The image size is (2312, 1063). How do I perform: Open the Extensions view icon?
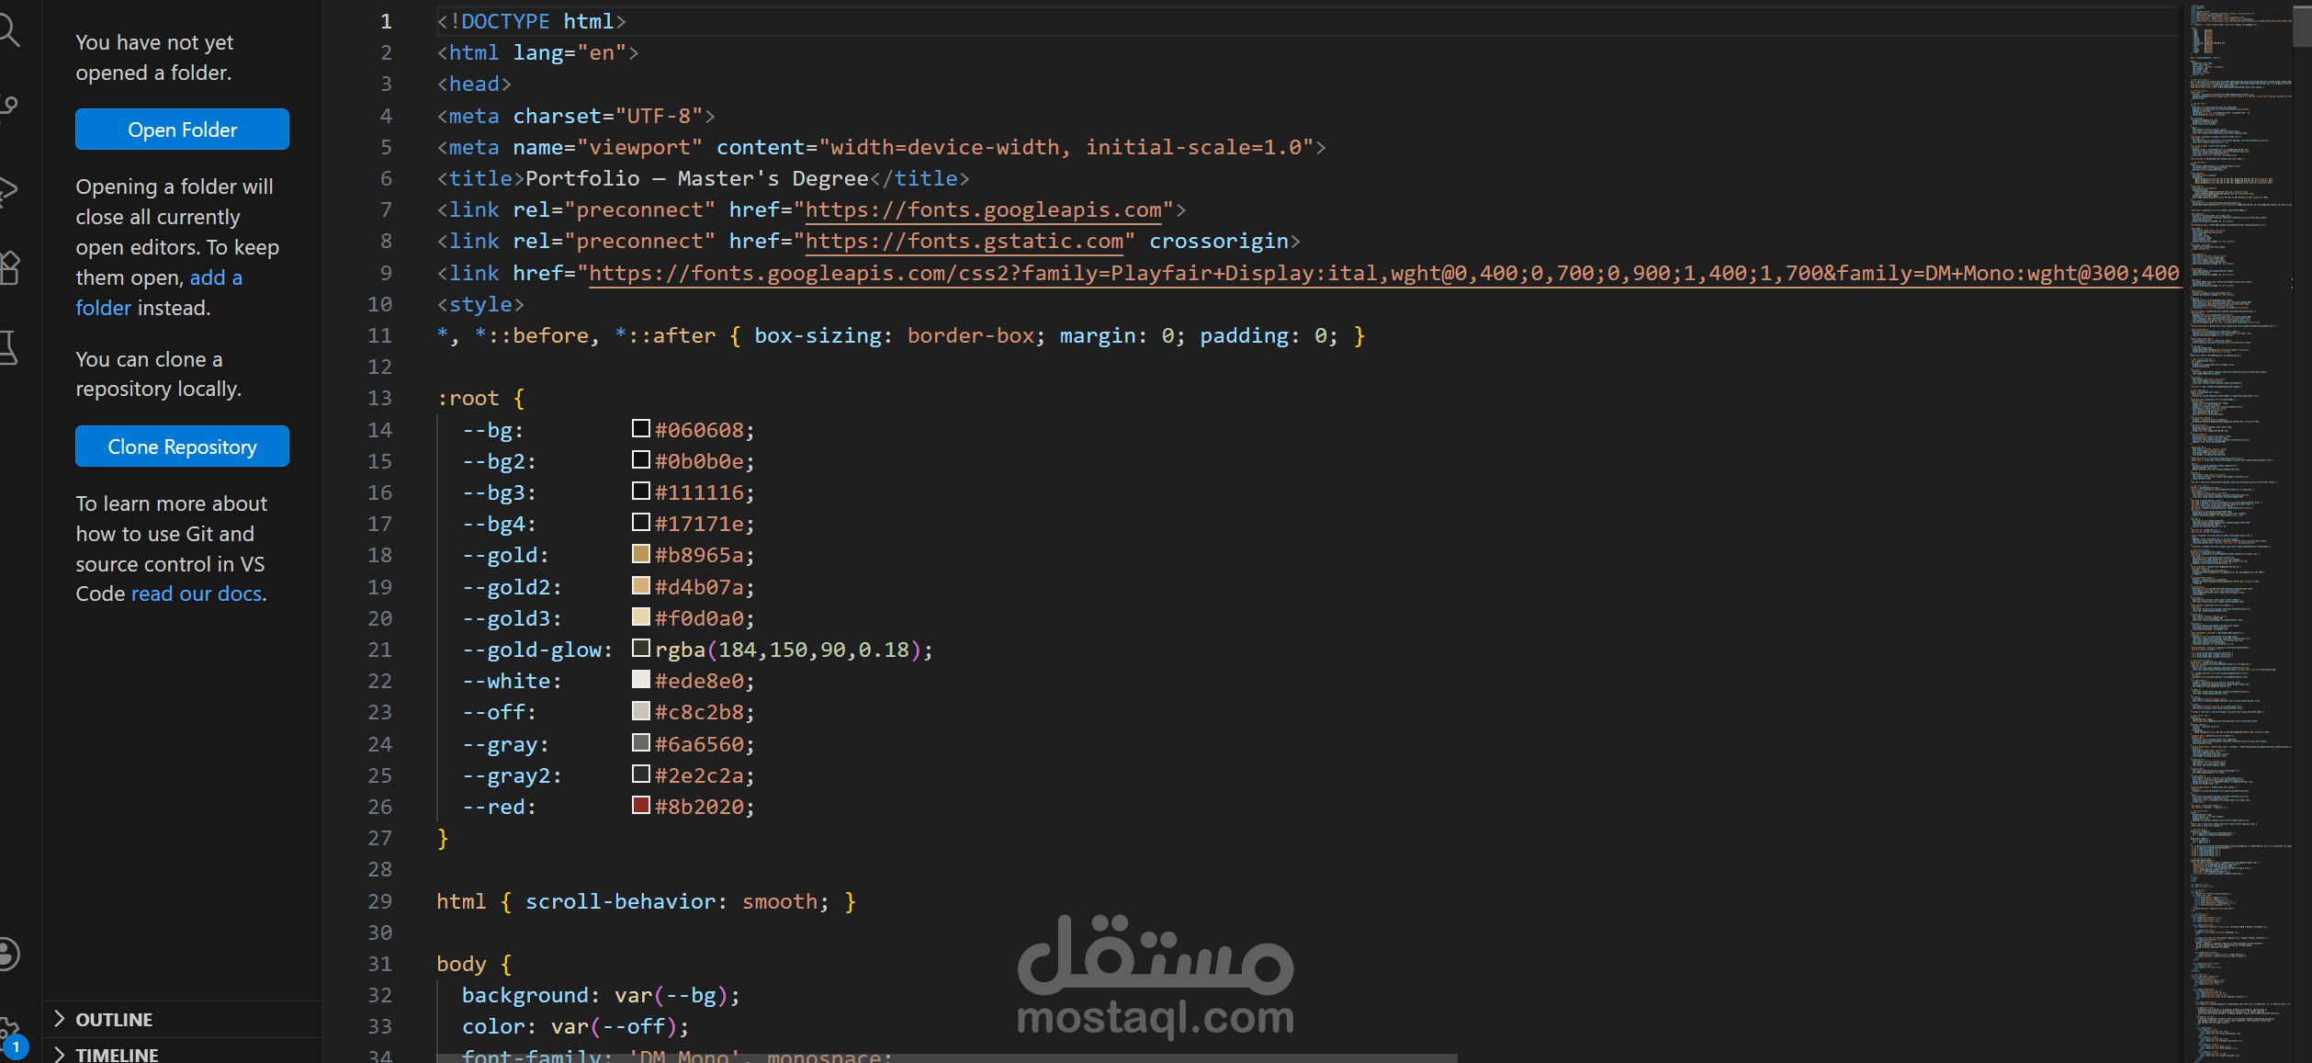9,267
